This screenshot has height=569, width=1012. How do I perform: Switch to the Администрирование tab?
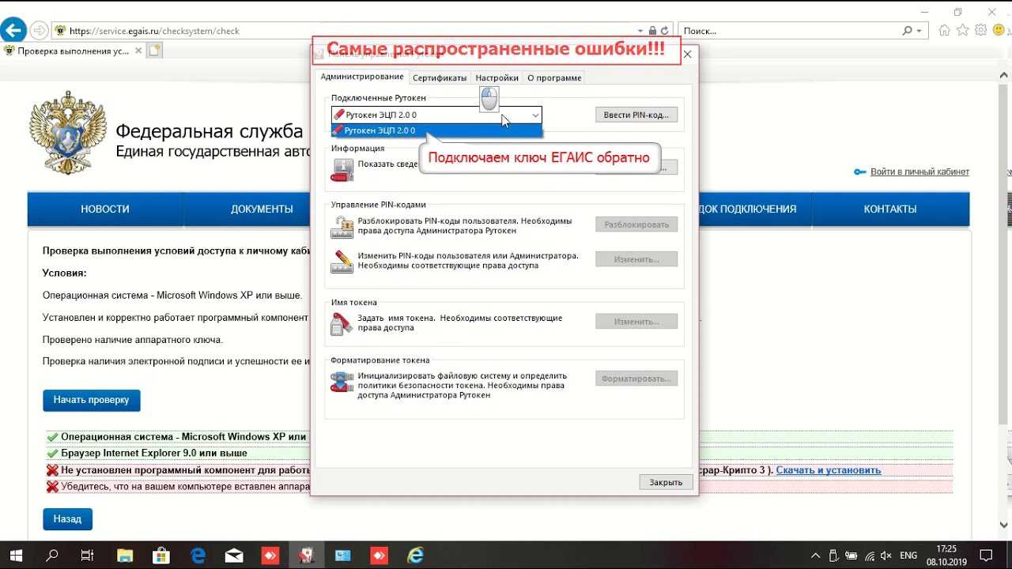point(362,77)
